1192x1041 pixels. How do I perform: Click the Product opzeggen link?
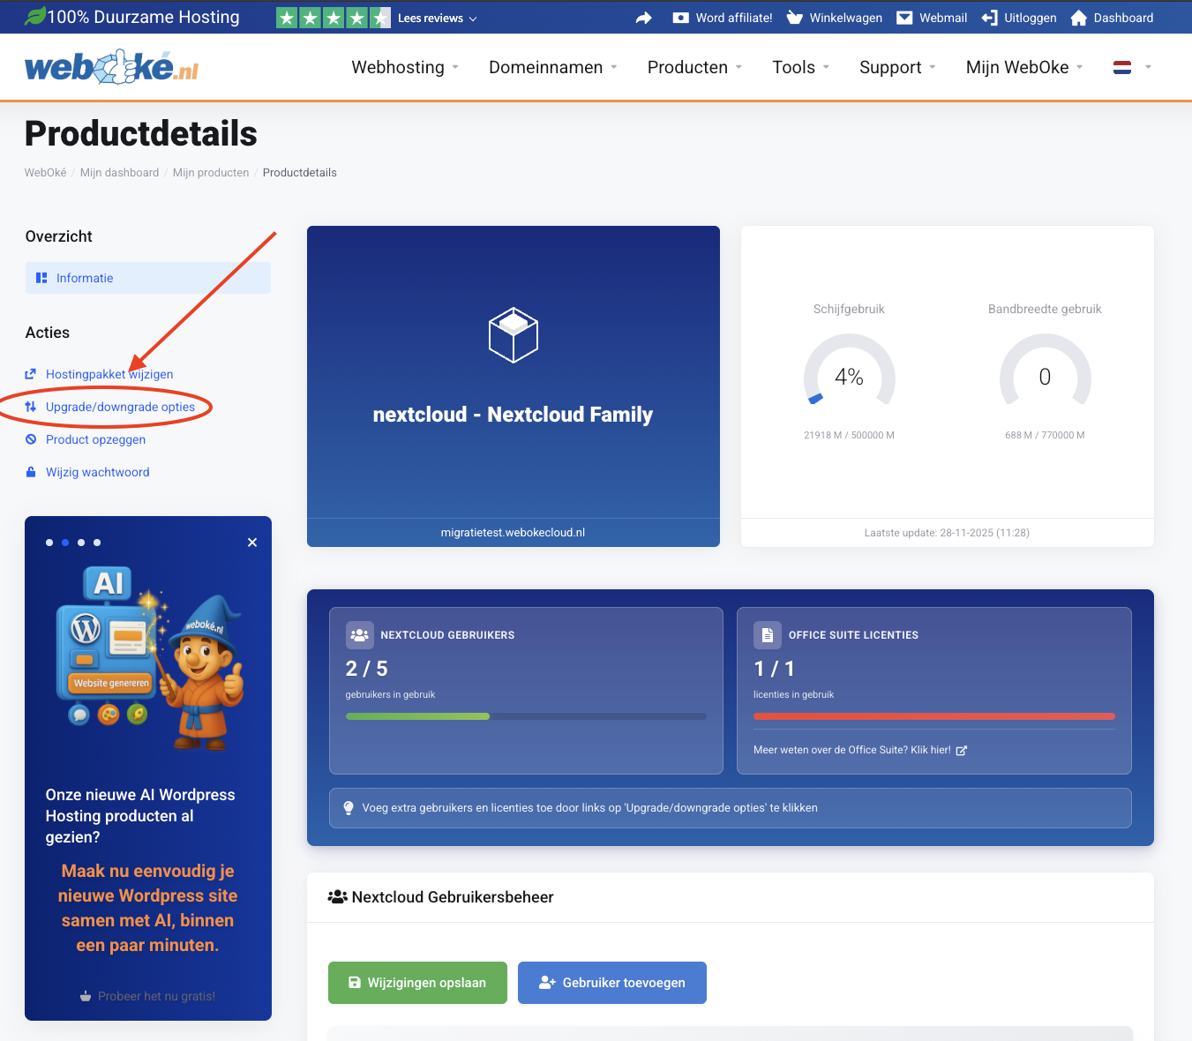[95, 439]
